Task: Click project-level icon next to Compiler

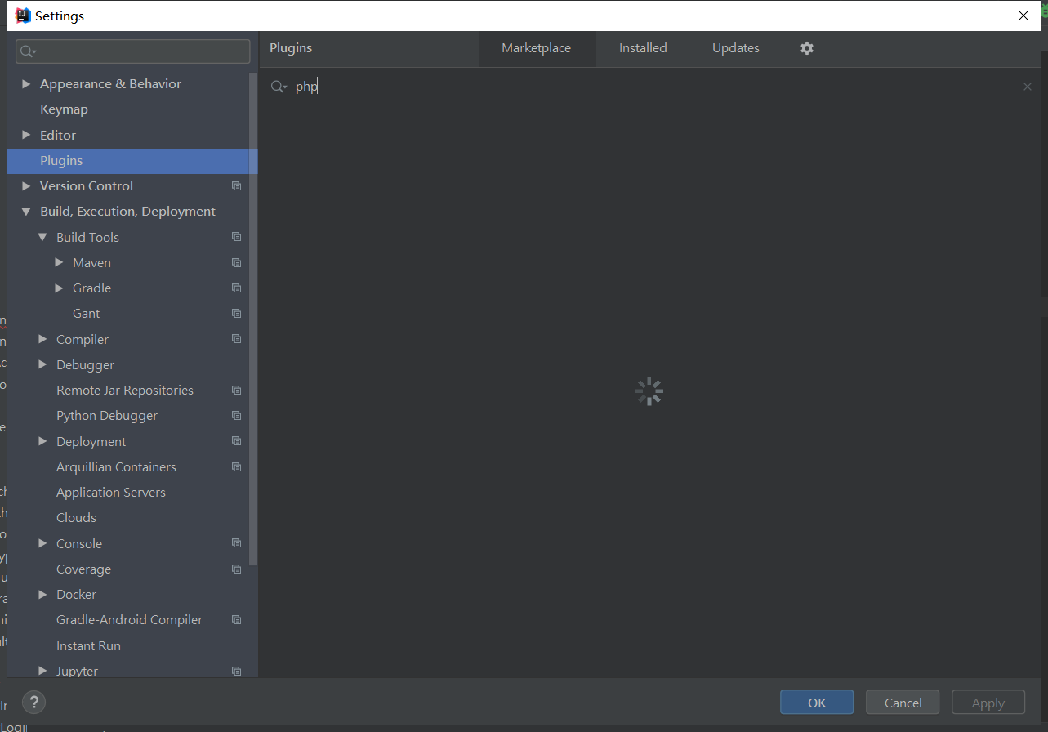Action: tap(236, 339)
